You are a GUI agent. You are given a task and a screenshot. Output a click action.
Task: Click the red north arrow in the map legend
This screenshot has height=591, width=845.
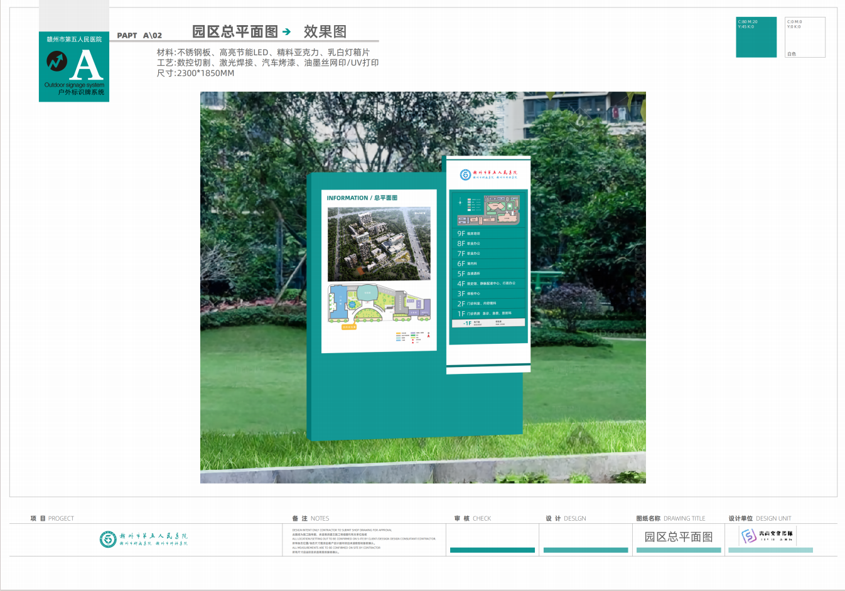(x=428, y=336)
